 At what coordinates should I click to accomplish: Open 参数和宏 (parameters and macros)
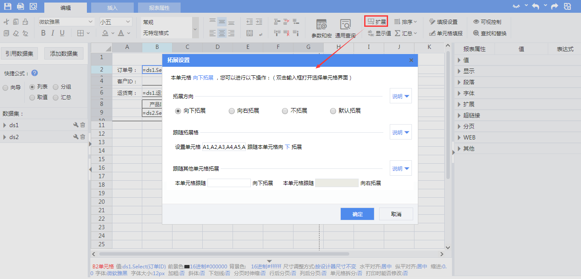tap(322, 28)
